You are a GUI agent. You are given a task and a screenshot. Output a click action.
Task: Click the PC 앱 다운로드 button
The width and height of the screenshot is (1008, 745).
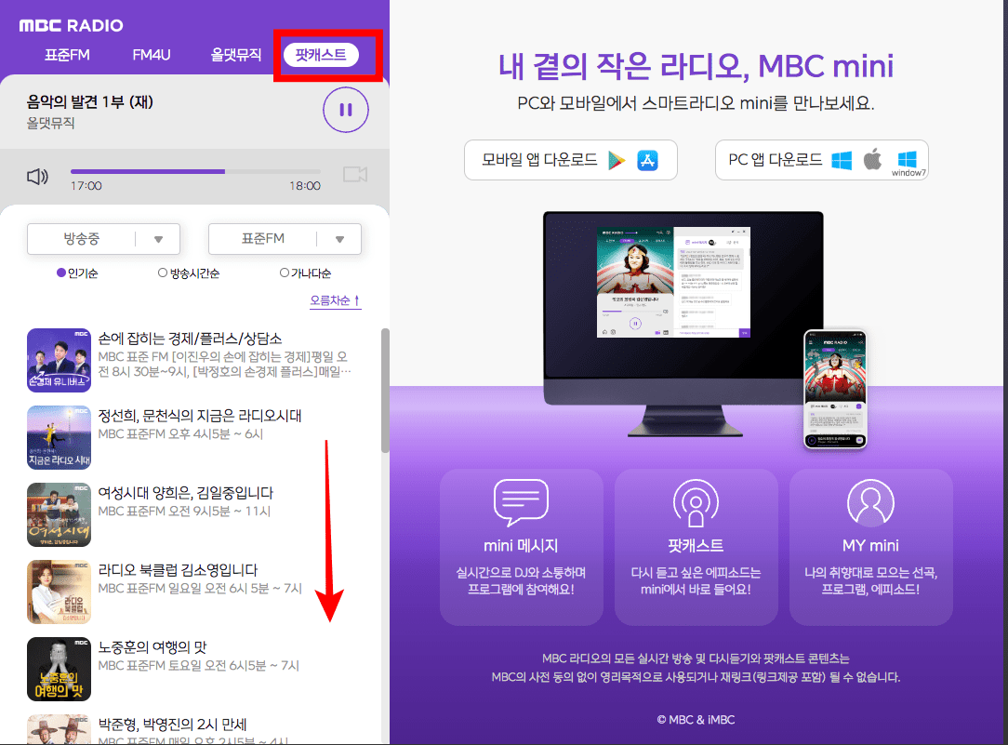822,160
